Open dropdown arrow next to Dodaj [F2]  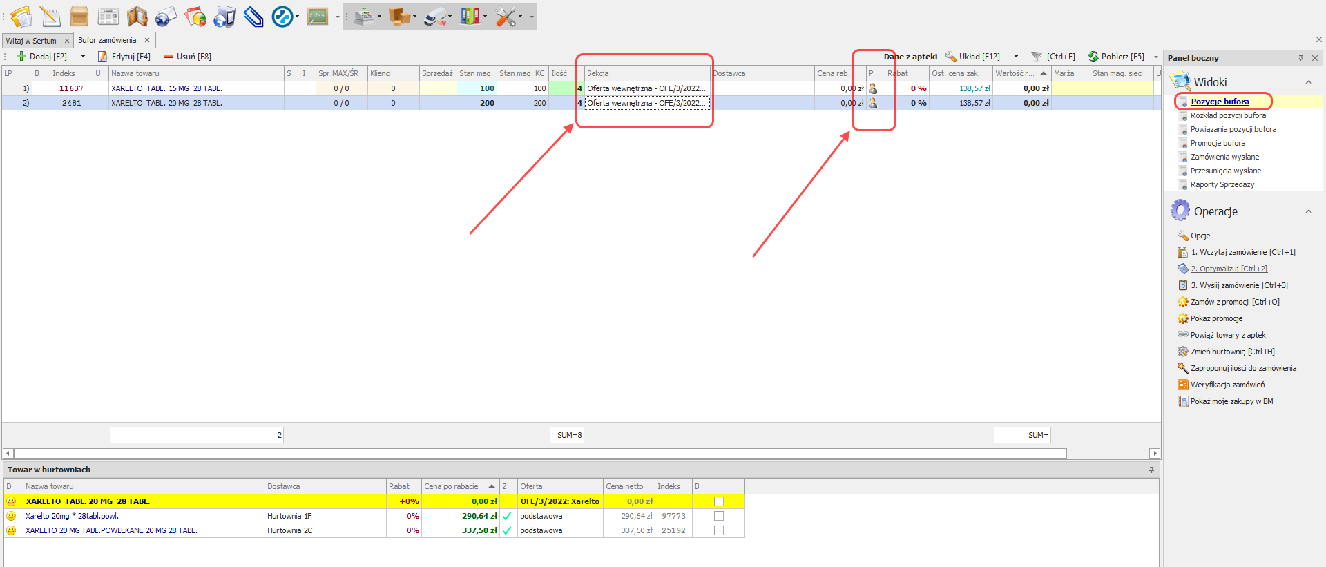(83, 57)
